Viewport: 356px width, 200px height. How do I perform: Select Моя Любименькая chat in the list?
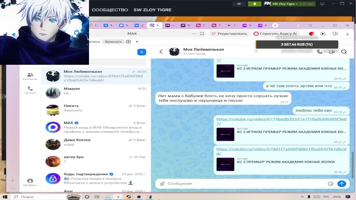(x=96, y=76)
